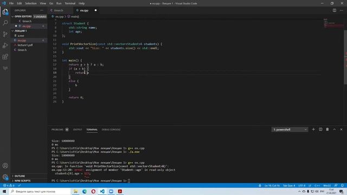Open Opera browser from the taskbar
347x195 pixels.
(93, 191)
